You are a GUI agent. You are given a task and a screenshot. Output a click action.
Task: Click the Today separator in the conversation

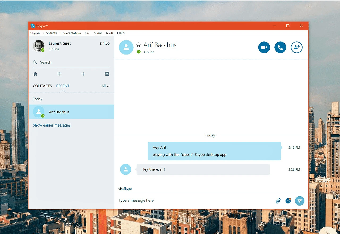[x=210, y=135]
